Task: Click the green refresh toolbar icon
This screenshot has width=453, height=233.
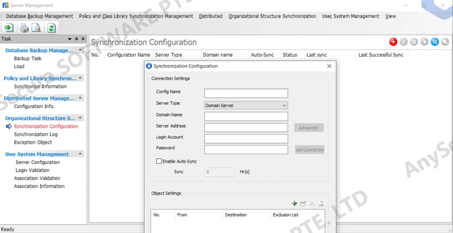Action: pyautogui.click(x=52, y=28)
